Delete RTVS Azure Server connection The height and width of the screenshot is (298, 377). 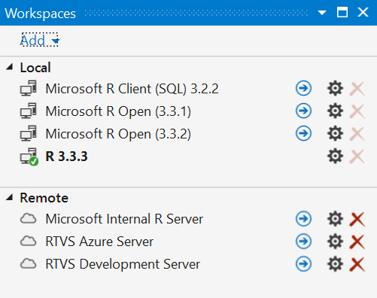357,242
